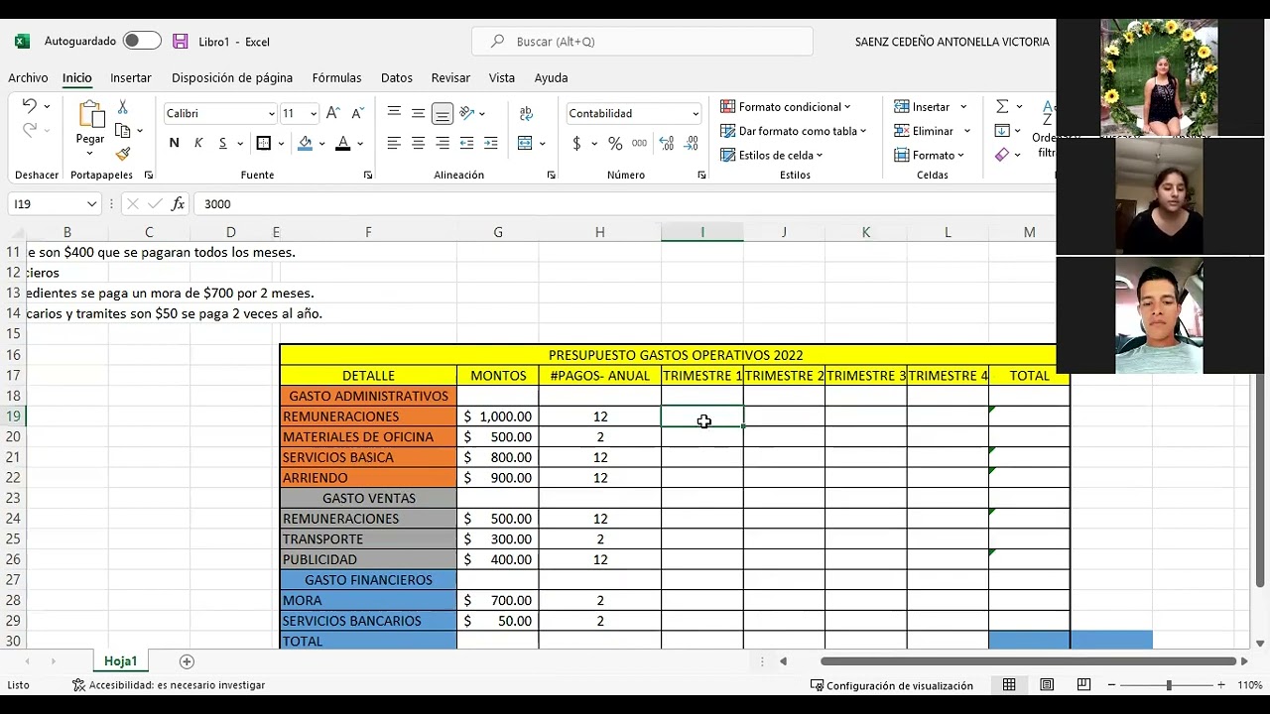
Task: Click the Buscar search box
Action: pos(642,42)
